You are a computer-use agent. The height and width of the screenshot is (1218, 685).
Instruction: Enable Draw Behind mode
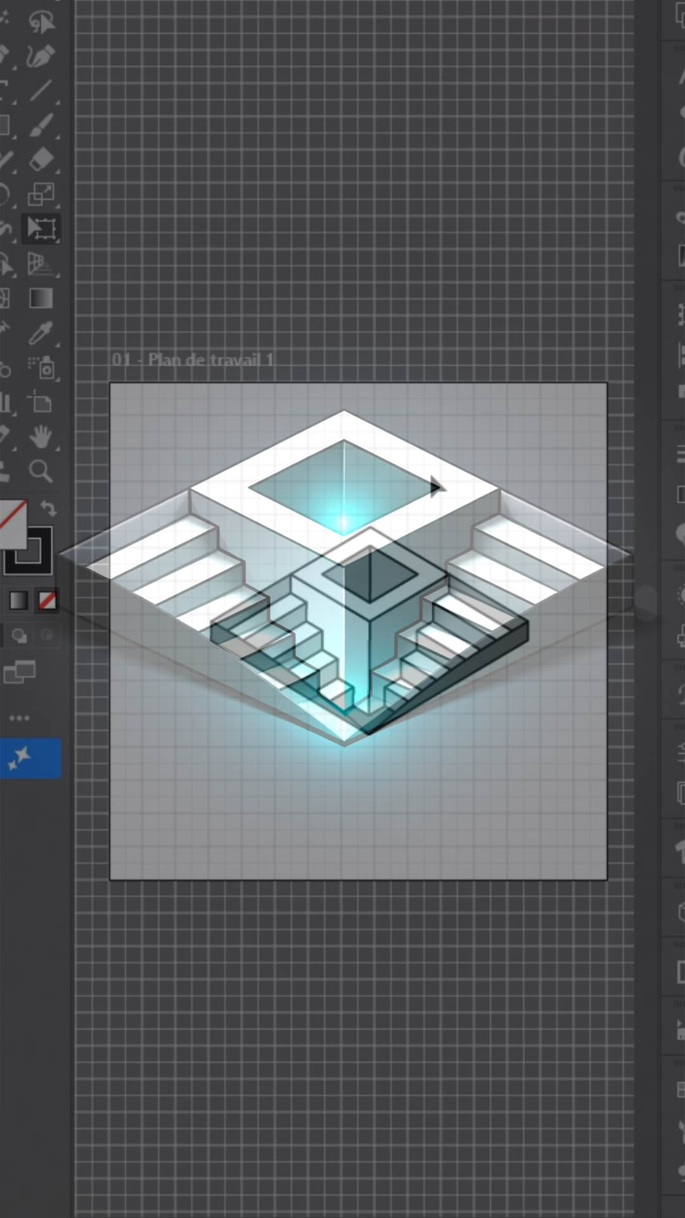20,635
